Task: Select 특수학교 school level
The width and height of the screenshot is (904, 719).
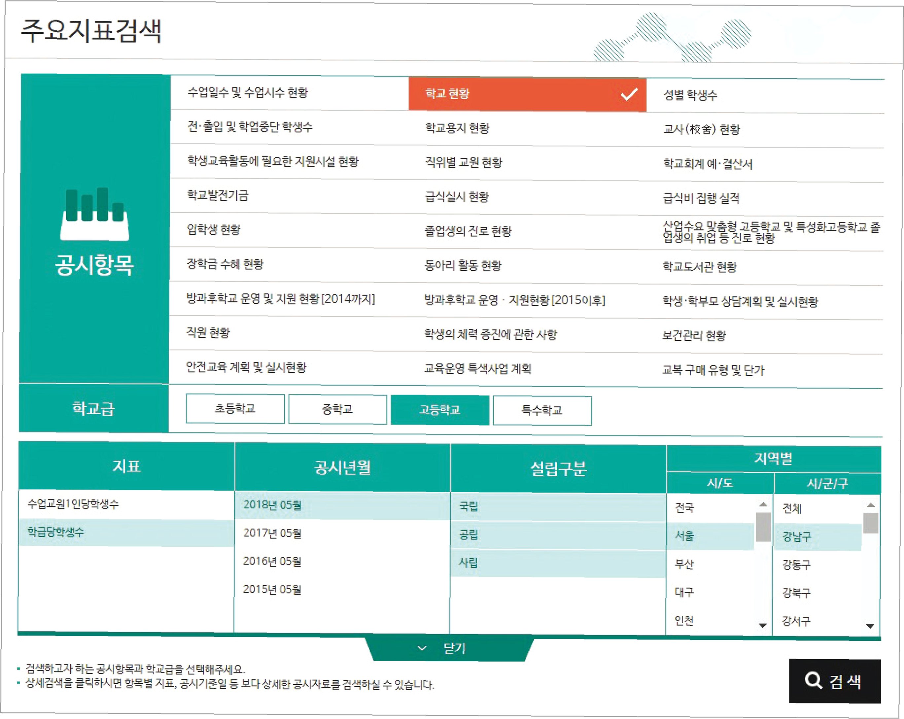Action: pos(542,410)
